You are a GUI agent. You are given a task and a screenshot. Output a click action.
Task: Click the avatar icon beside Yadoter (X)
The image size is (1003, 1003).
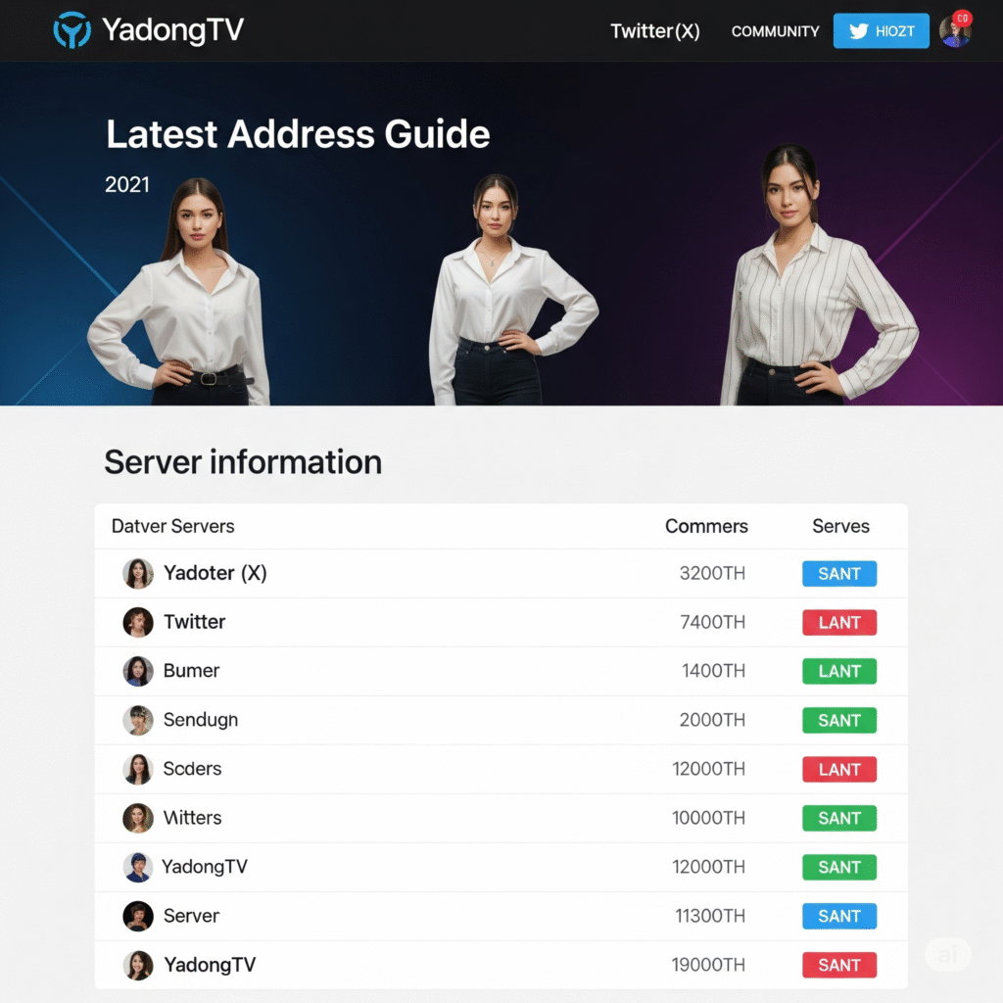pos(138,573)
